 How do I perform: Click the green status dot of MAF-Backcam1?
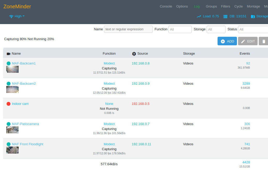click(x=9, y=63)
